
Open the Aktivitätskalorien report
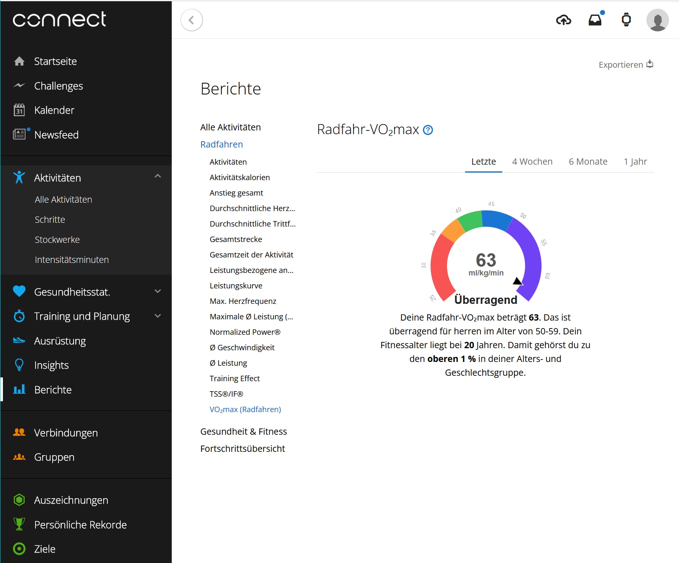pos(240,177)
